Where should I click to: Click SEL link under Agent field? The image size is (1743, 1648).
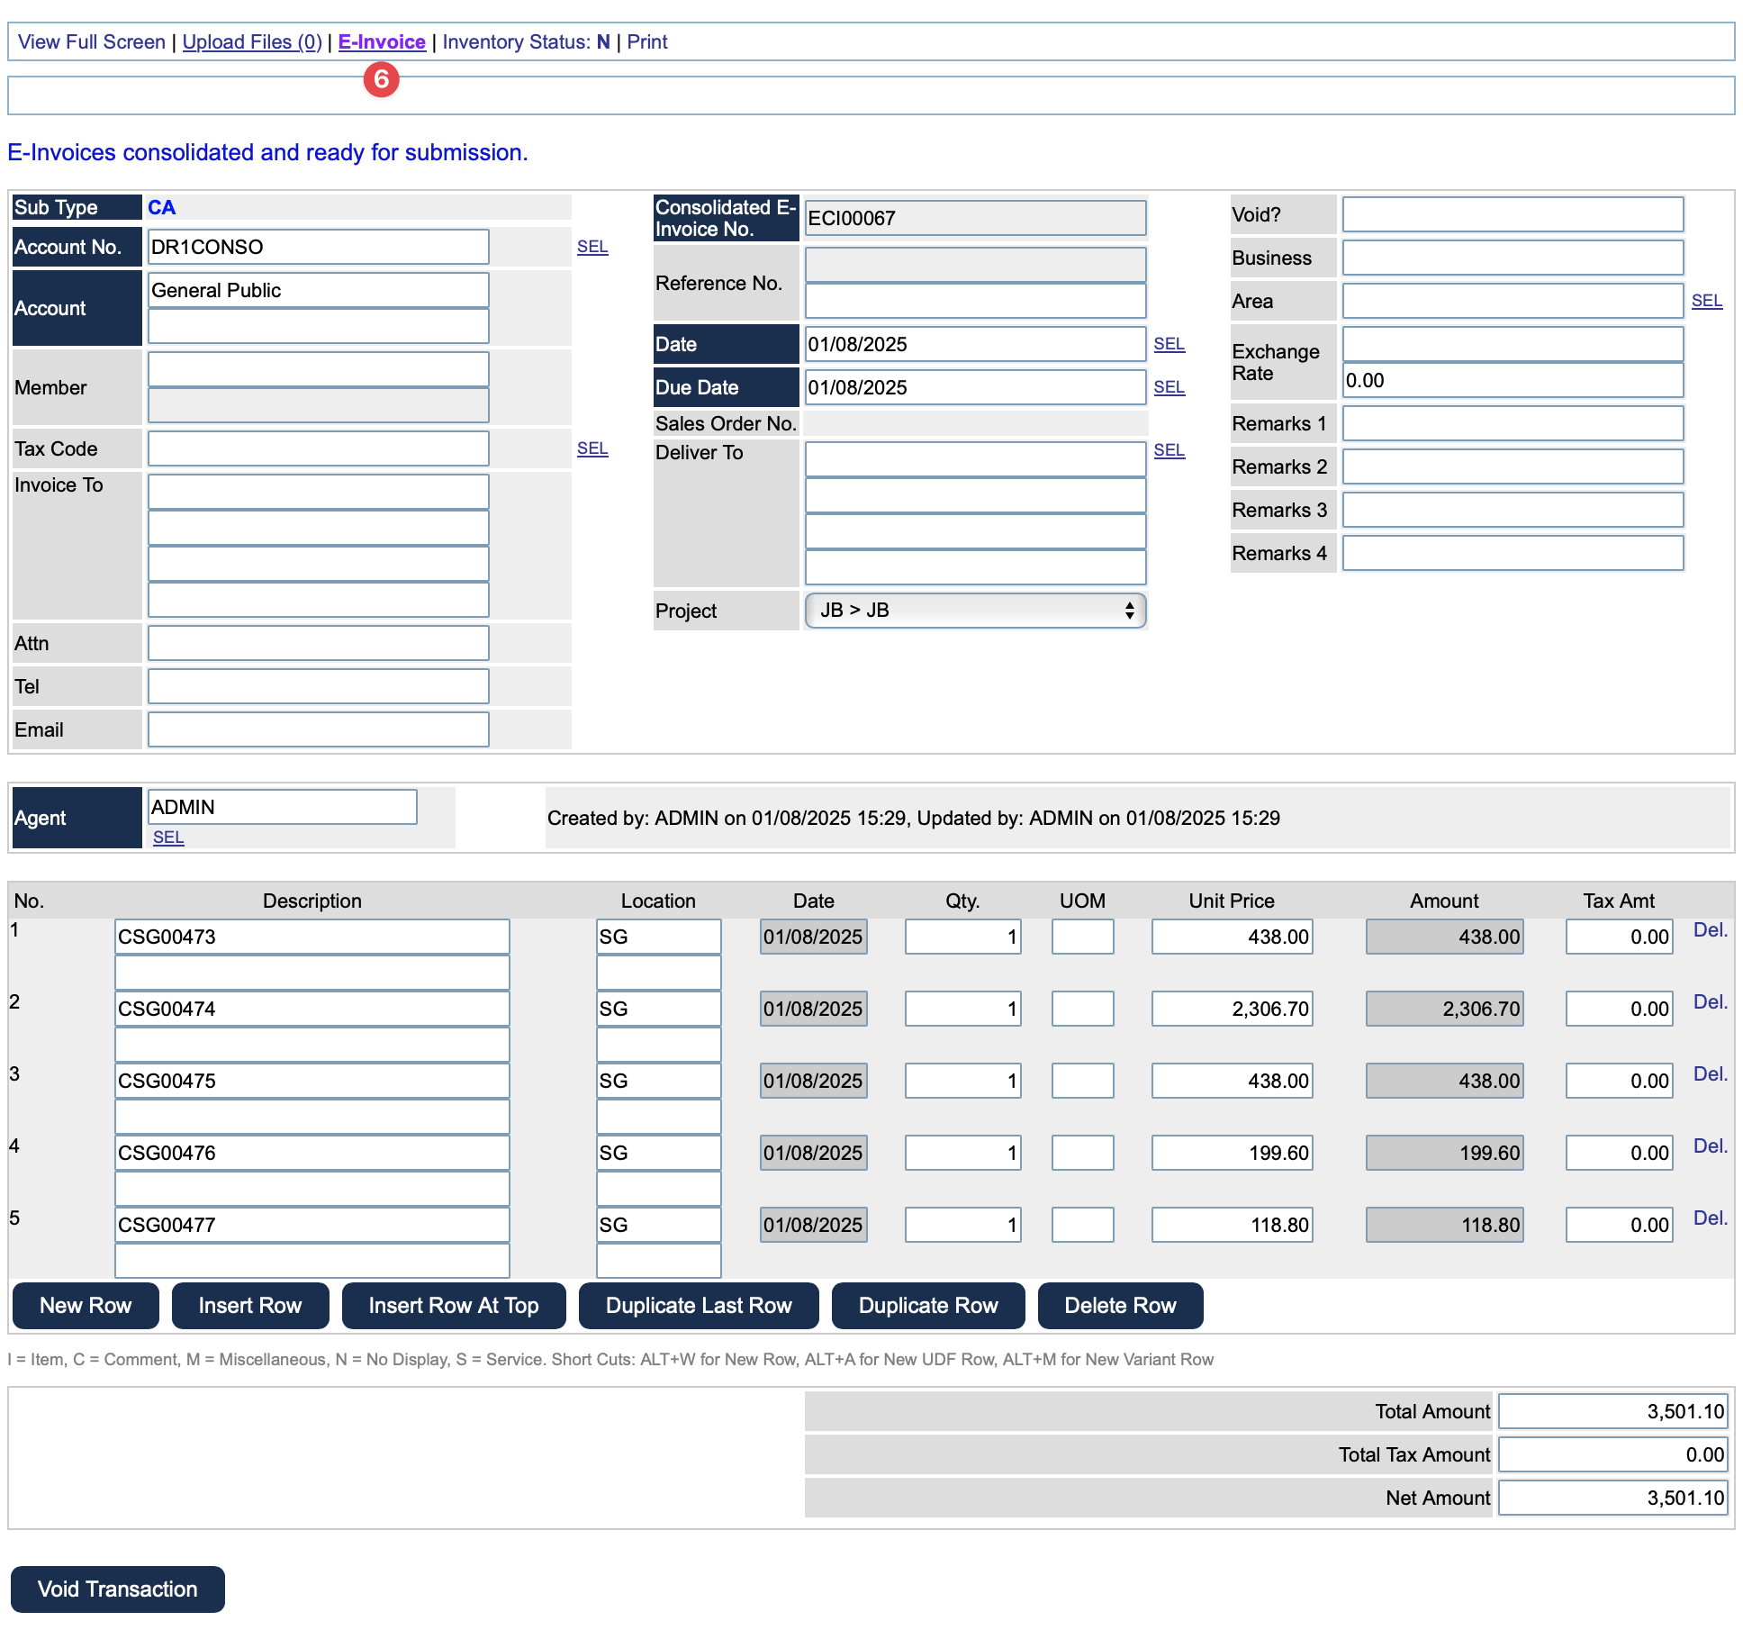[168, 838]
